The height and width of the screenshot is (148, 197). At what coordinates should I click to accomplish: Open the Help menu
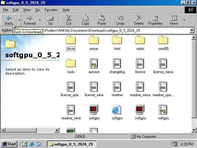coord(66,10)
